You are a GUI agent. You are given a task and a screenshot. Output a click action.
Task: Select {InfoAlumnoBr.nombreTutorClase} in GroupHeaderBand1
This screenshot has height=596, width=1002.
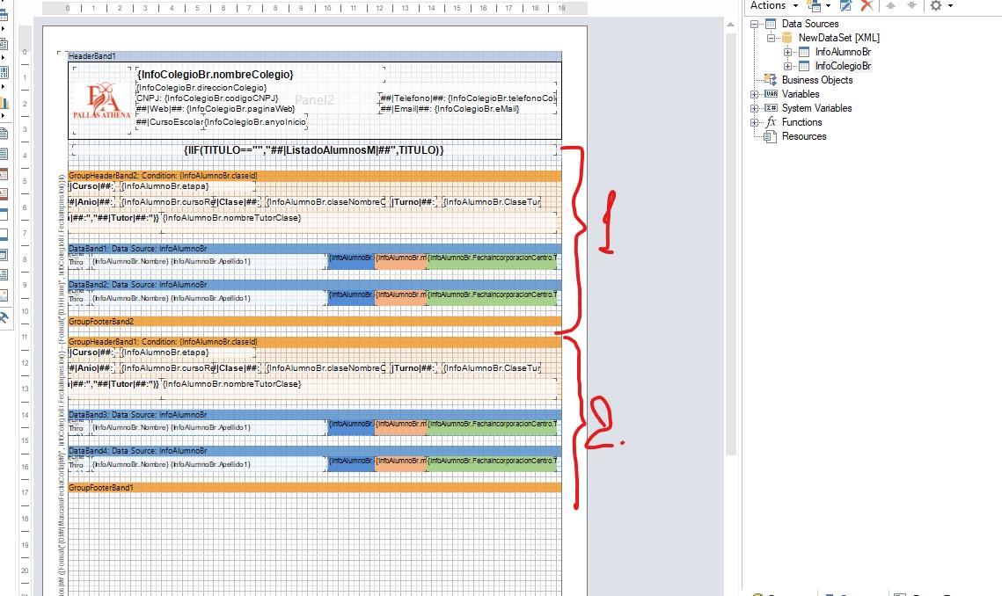pyautogui.click(x=231, y=384)
